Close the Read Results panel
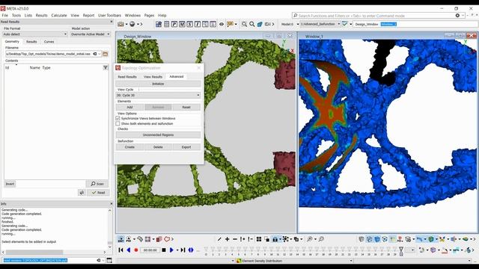 [x=112, y=22]
